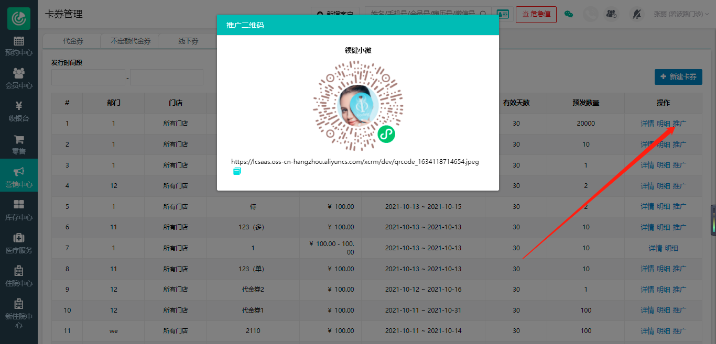716x344 pixels.
Task: Open 库存中心 in the sidebar
Action: pos(19,210)
